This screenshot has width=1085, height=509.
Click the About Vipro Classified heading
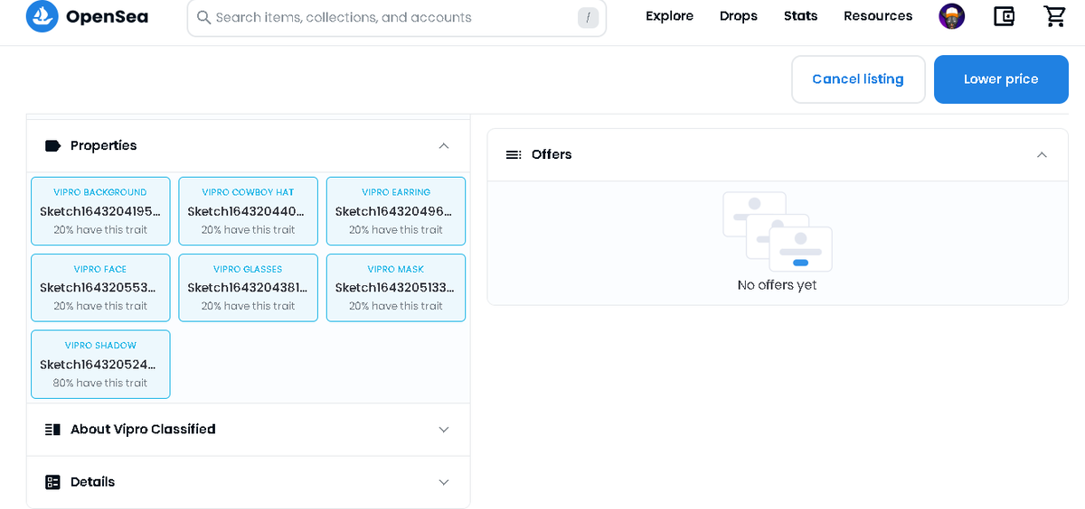coord(143,430)
